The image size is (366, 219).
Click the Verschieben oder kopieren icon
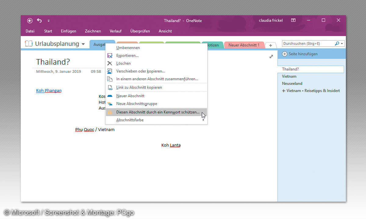point(110,71)
